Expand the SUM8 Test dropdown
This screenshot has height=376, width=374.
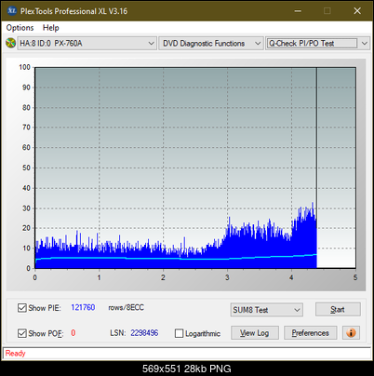point(267,310)
